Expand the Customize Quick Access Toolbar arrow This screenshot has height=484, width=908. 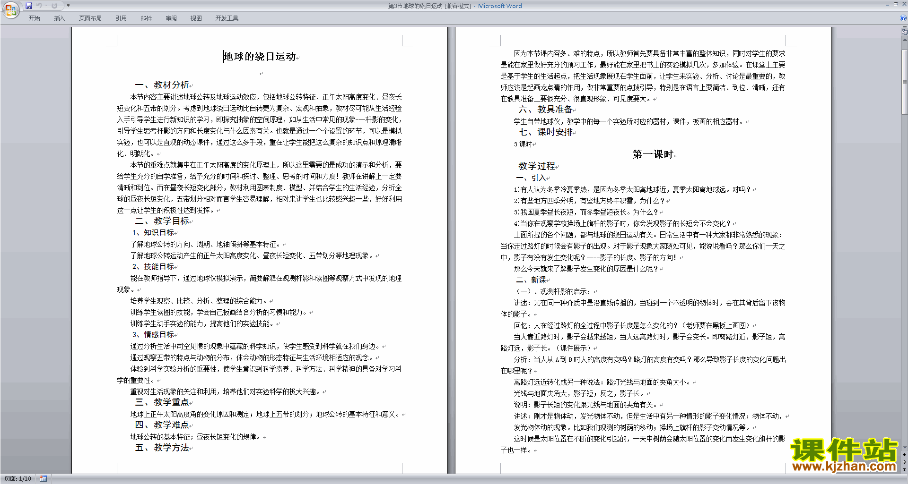pyautogui.click(x=68, y=6)
